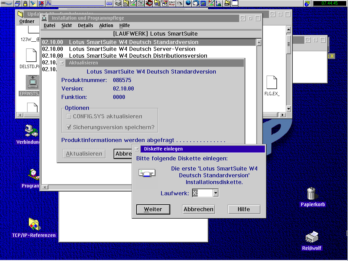Open the Programme desktop icon

tap(34, 175)
